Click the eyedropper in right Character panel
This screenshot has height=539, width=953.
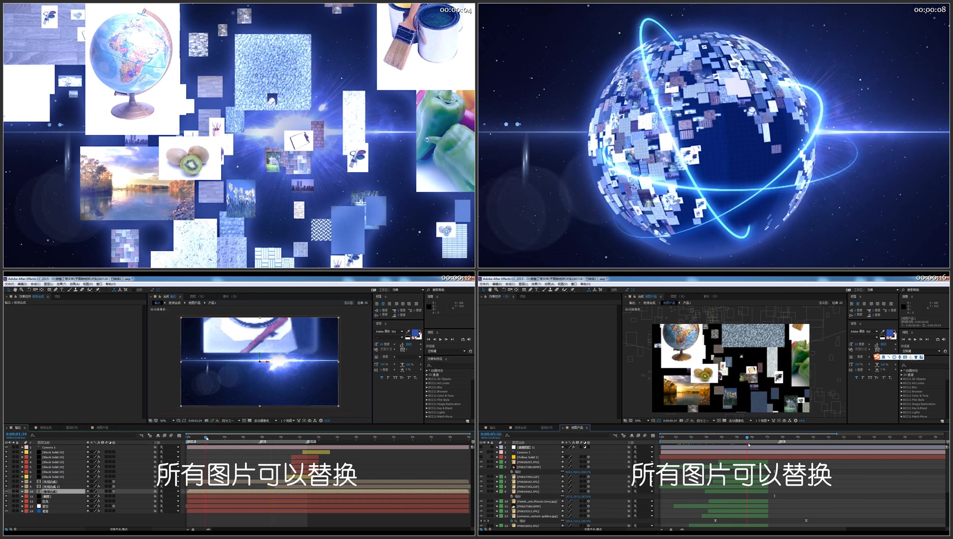[x=883, y=332]
